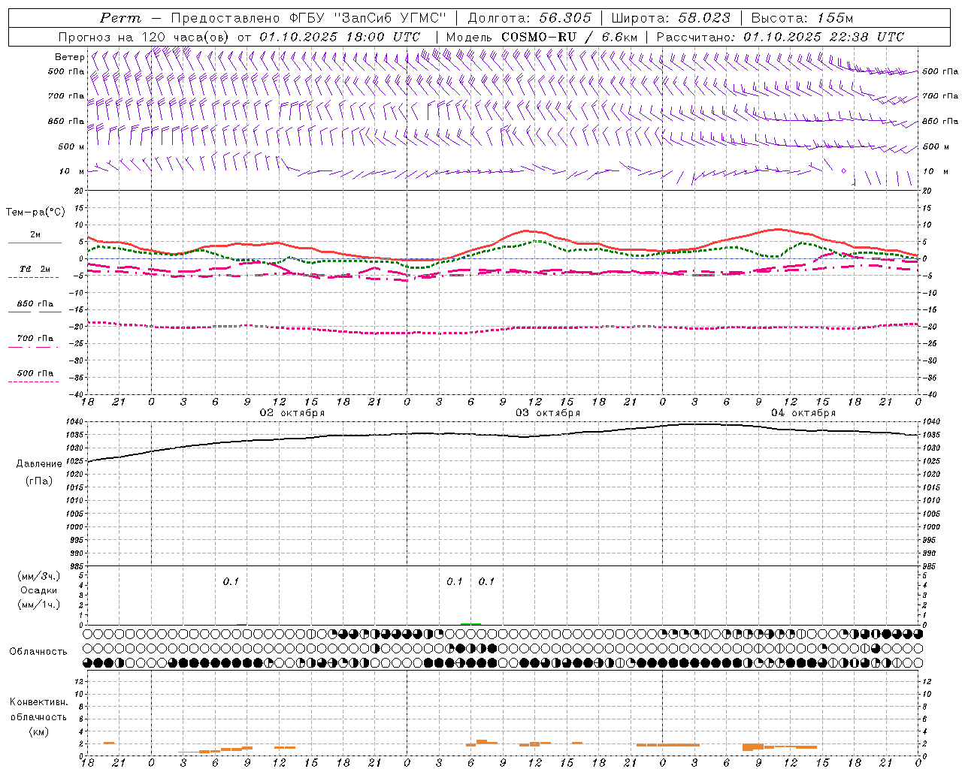Image resolution: width=962 pixels, height=769 pixels.
Task: Click the 'Давление' pressure panel label
Action: [x=39, y=464]
